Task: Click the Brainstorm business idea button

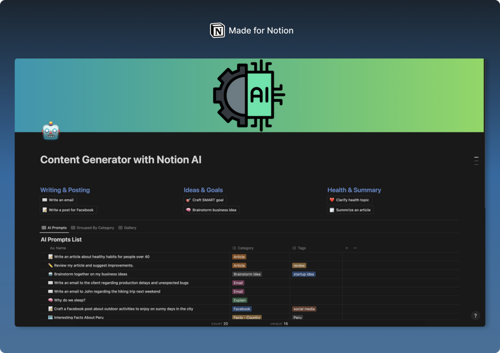Action: 211,210
